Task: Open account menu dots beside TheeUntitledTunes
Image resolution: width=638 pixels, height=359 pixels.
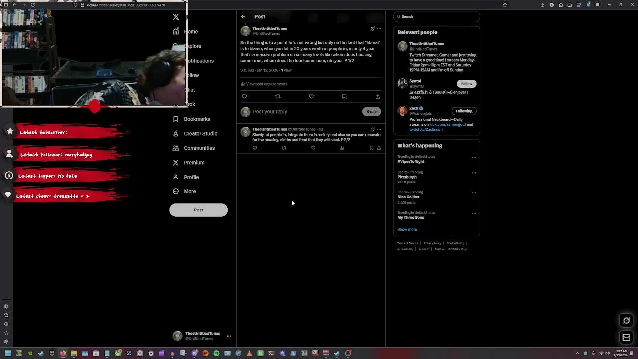Action: click(229, 336)
